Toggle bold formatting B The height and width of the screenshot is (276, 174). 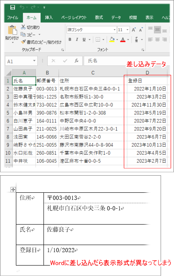tap(70, 39)
